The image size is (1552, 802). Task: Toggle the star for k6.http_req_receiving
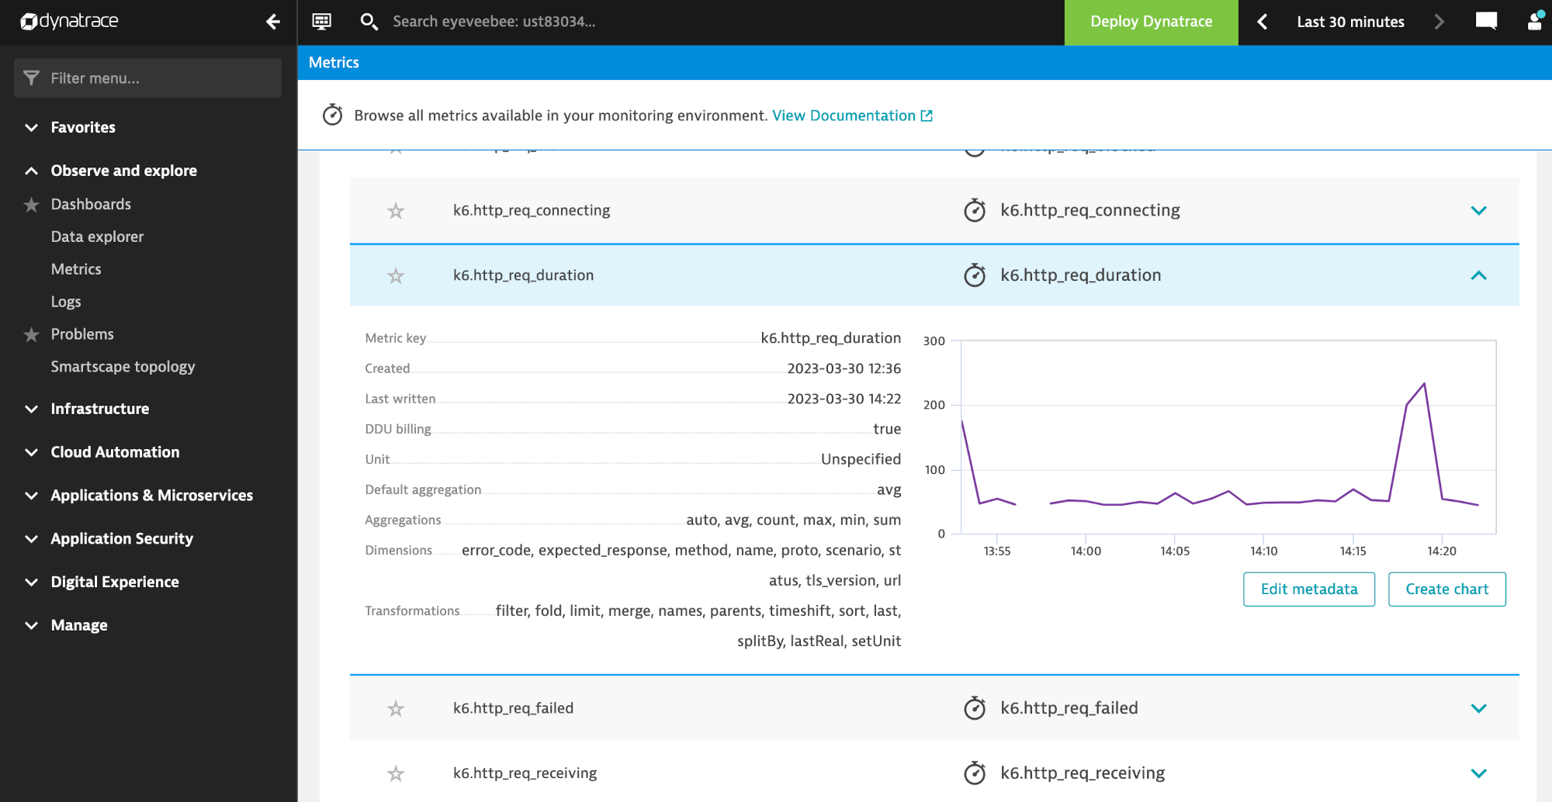pos(397,773)
